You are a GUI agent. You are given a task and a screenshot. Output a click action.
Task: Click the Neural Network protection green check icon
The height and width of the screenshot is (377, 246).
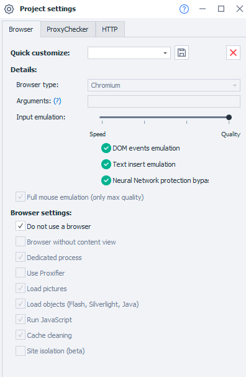[x=106, y=180]
